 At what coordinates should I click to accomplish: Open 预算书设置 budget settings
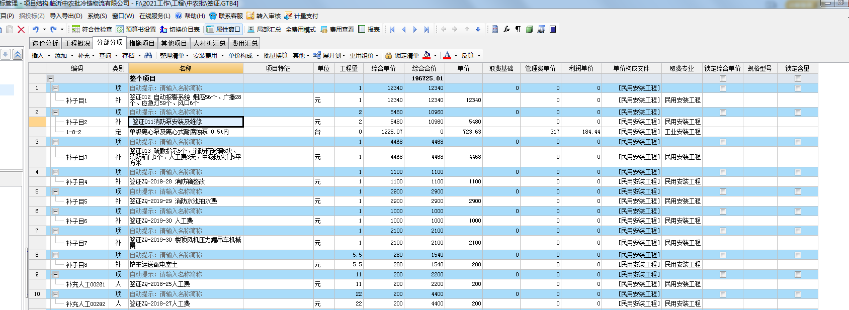(x=136, y=30)
